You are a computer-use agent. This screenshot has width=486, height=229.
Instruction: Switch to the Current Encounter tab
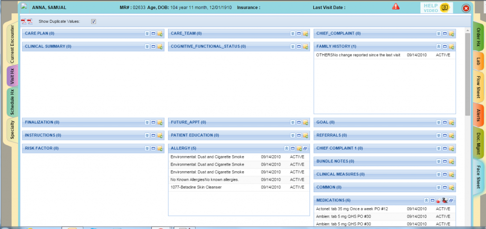pos(12,44)
